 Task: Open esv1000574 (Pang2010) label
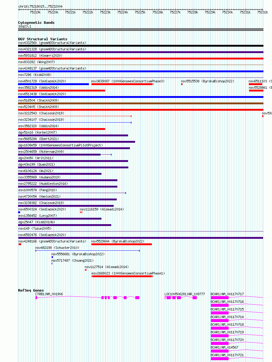pos(38,190)
